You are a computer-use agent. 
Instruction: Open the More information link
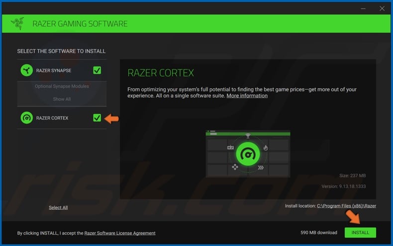[247, 96]
